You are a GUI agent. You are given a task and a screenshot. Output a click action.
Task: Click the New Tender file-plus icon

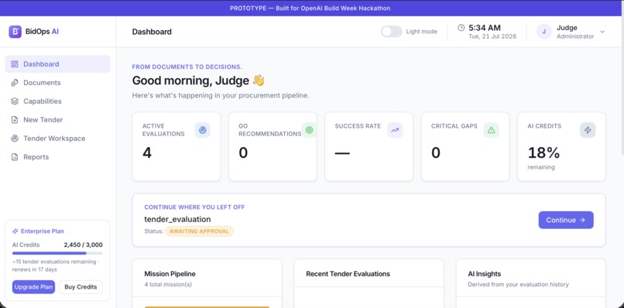click(15, 120)
